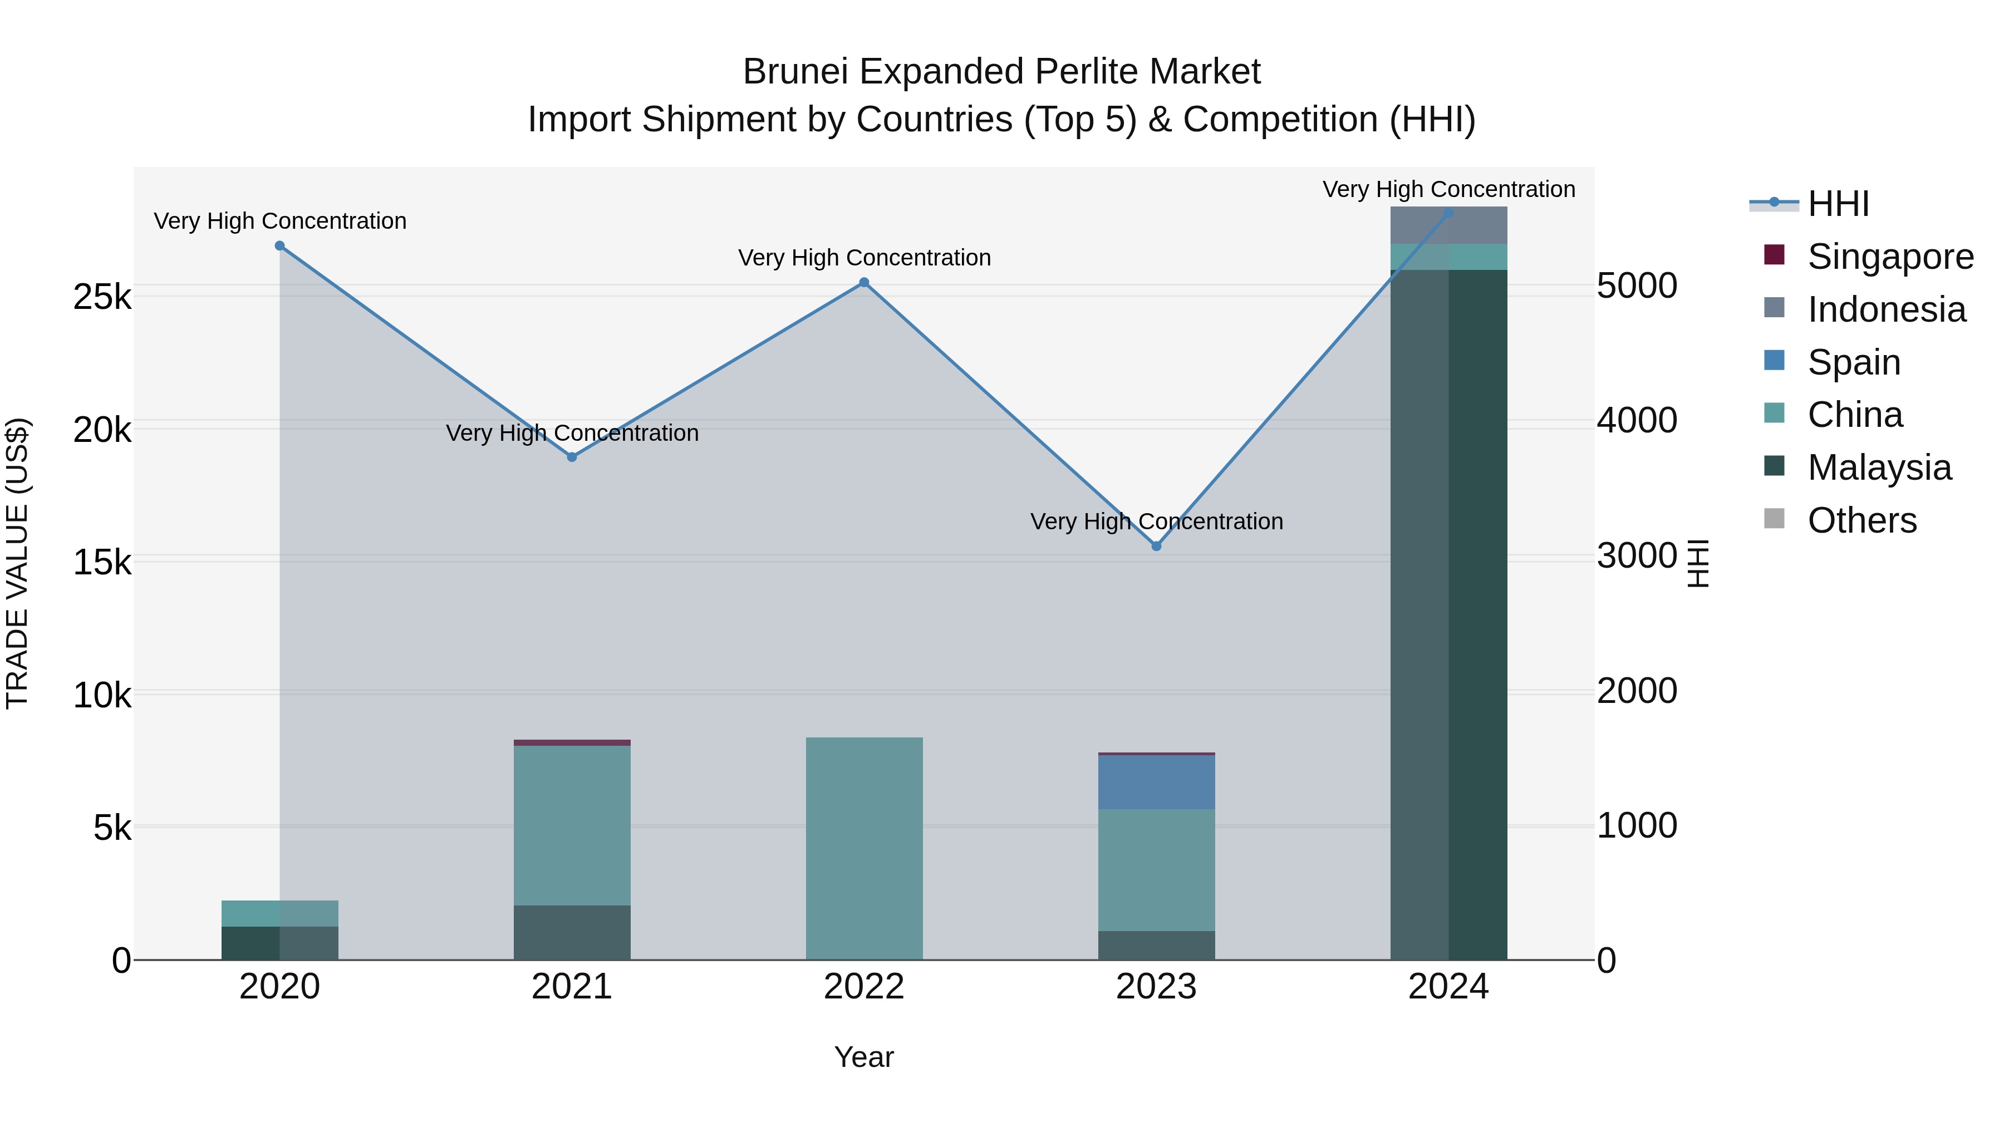Viewport: 2004px width, 1127px height.
Task: Click 'Very High Concentration' label above 2023
Action: (x=1157, y=521)
